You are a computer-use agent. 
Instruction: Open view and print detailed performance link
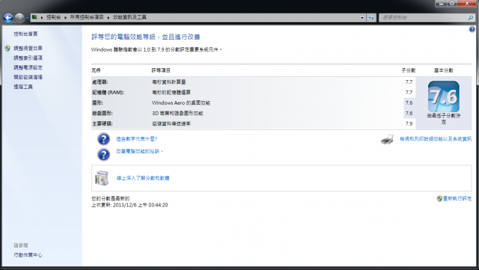436,139
